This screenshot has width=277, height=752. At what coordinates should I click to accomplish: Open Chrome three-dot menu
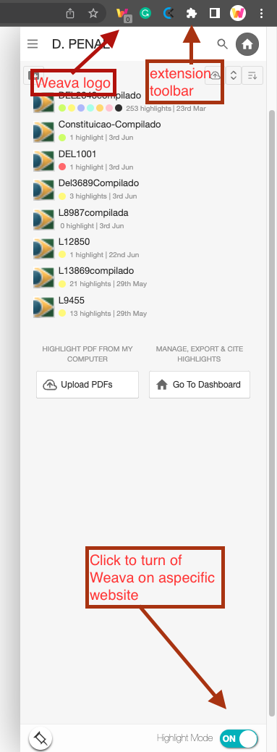(261, 14)
